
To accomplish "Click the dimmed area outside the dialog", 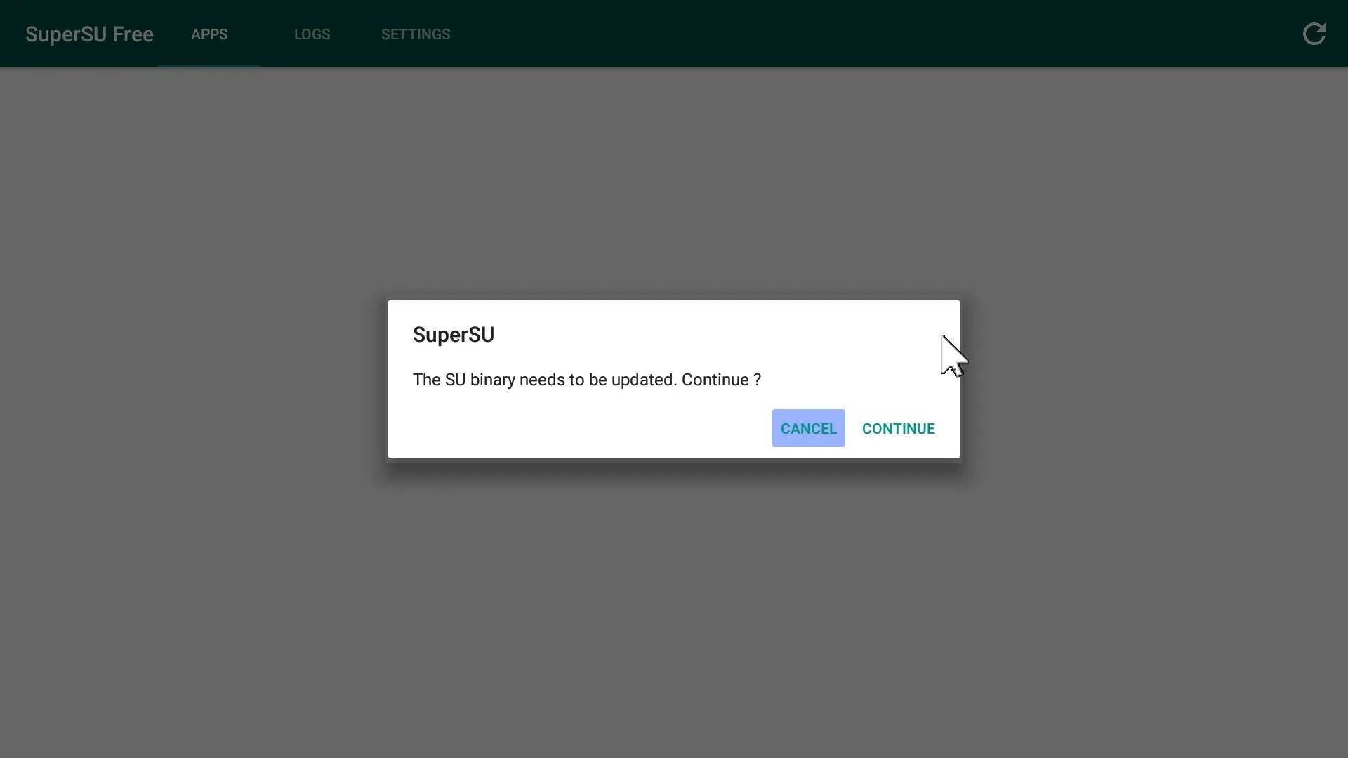I will point(211,597).
